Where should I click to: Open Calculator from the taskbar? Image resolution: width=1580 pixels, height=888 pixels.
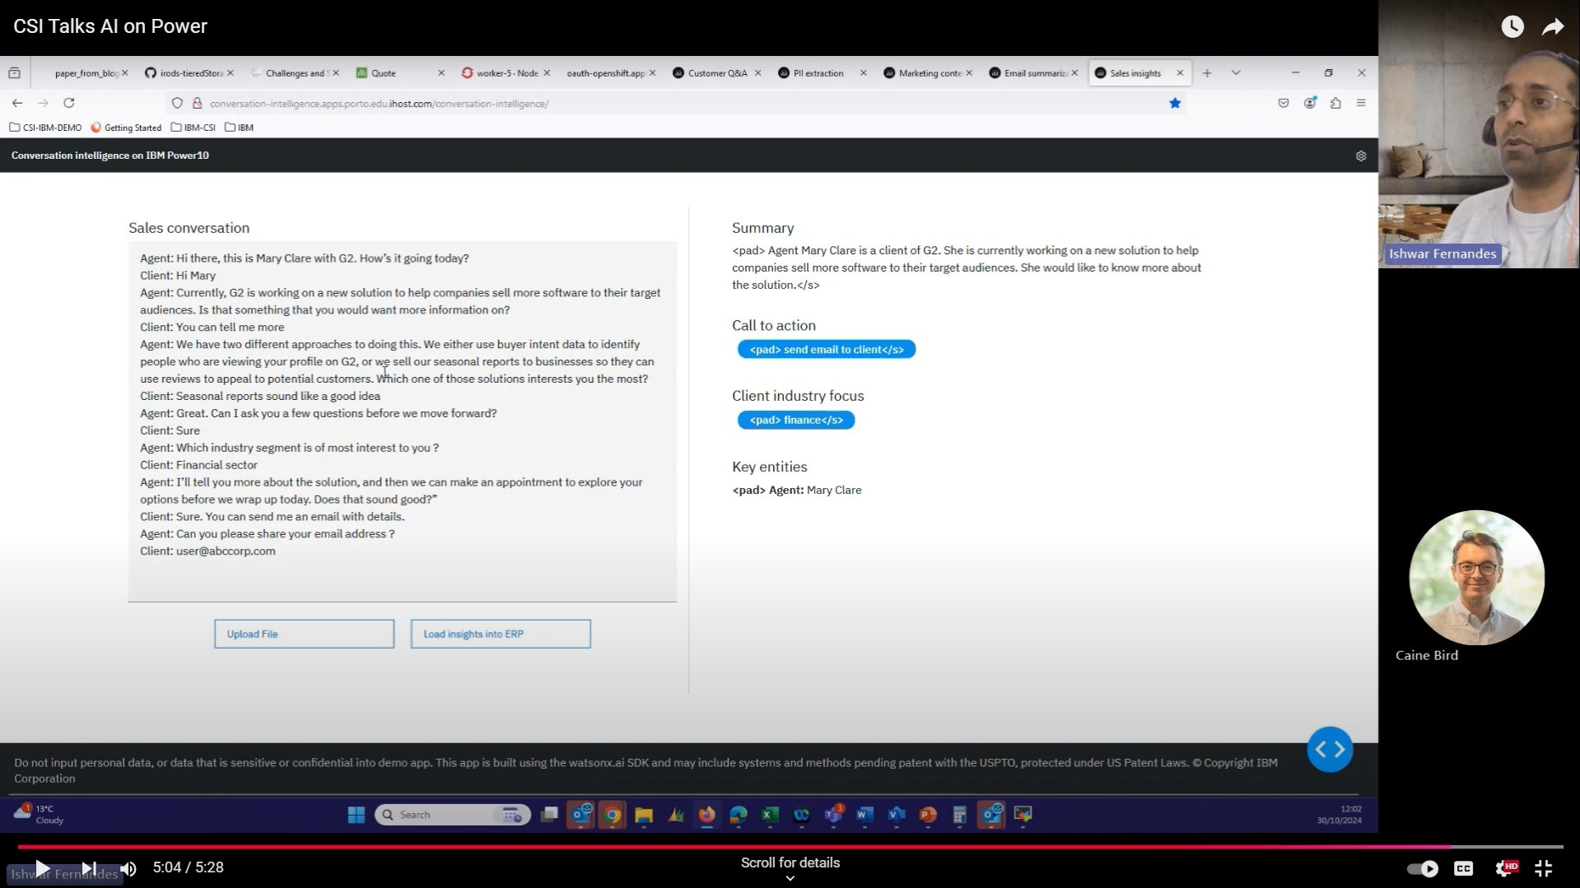pos(959,815)
